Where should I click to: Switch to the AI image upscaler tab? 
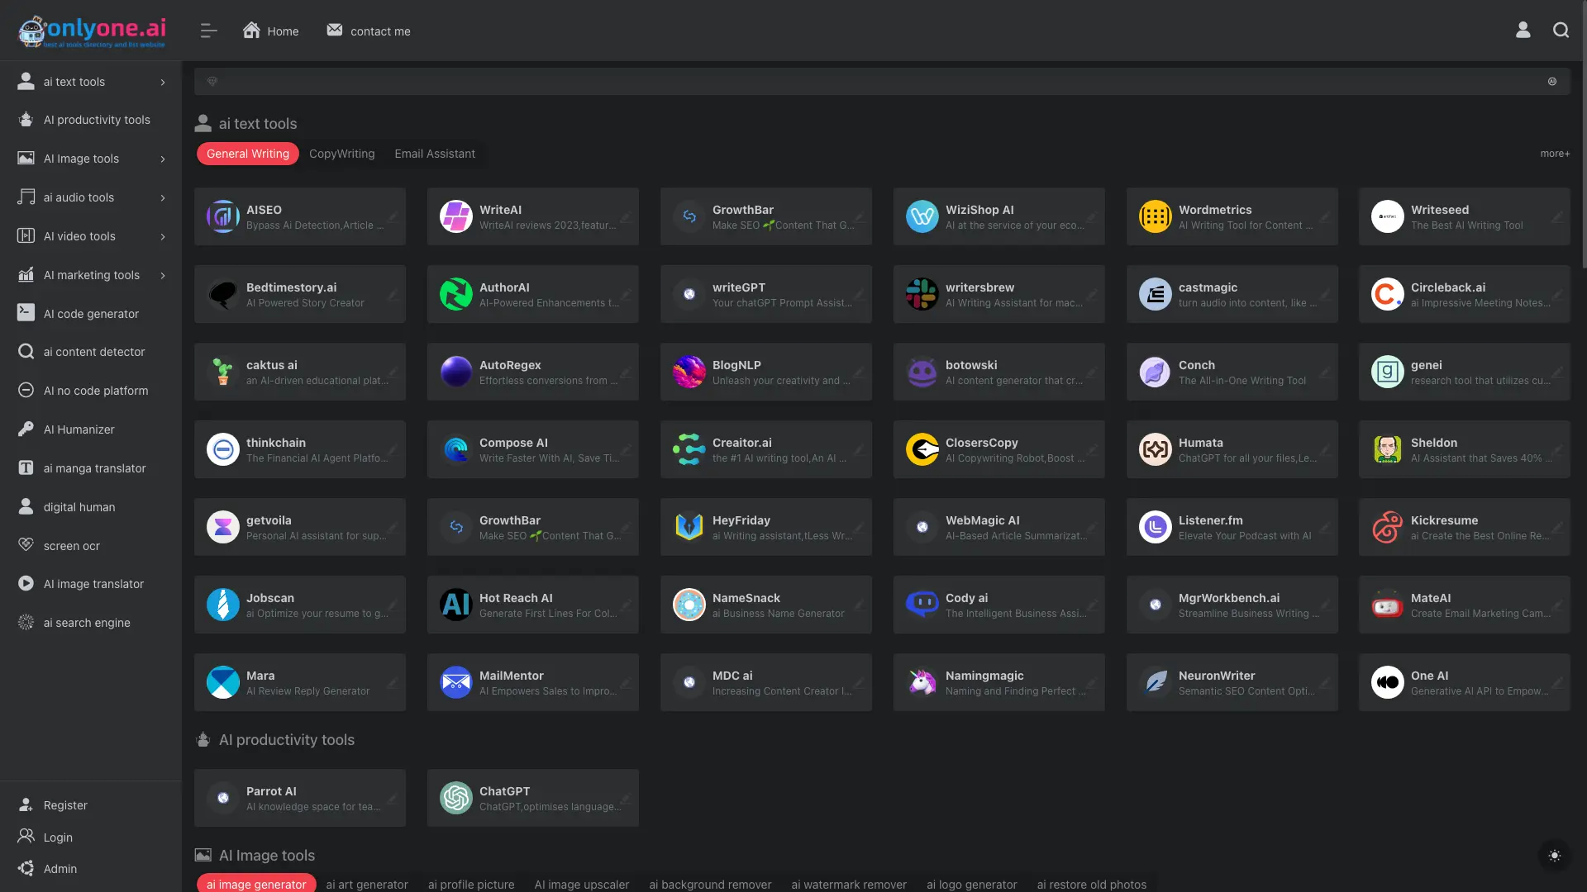(x=582, y=884)
